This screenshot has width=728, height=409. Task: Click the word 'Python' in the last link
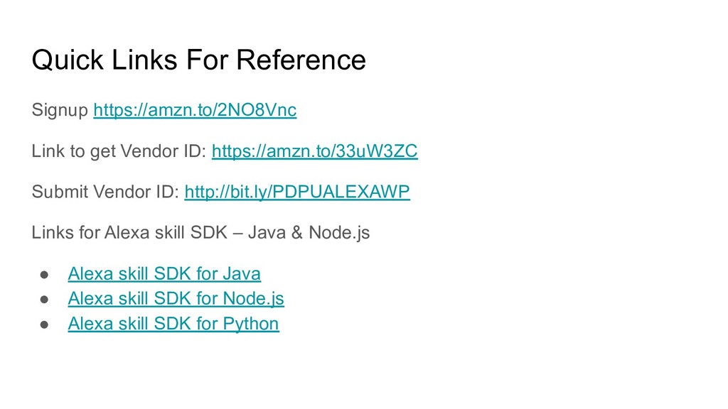point(251,324)
